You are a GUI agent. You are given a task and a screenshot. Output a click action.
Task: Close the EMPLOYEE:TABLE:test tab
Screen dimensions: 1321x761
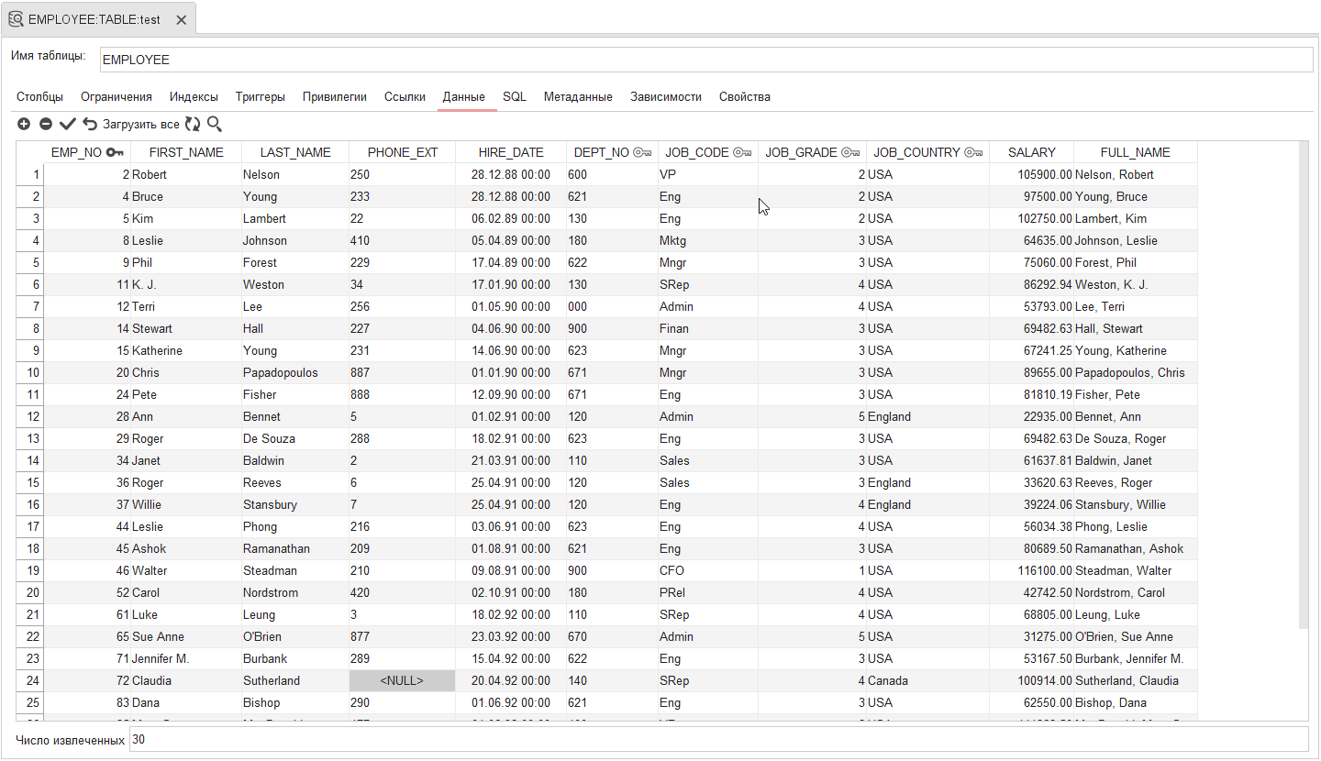(x=181, y=19)
